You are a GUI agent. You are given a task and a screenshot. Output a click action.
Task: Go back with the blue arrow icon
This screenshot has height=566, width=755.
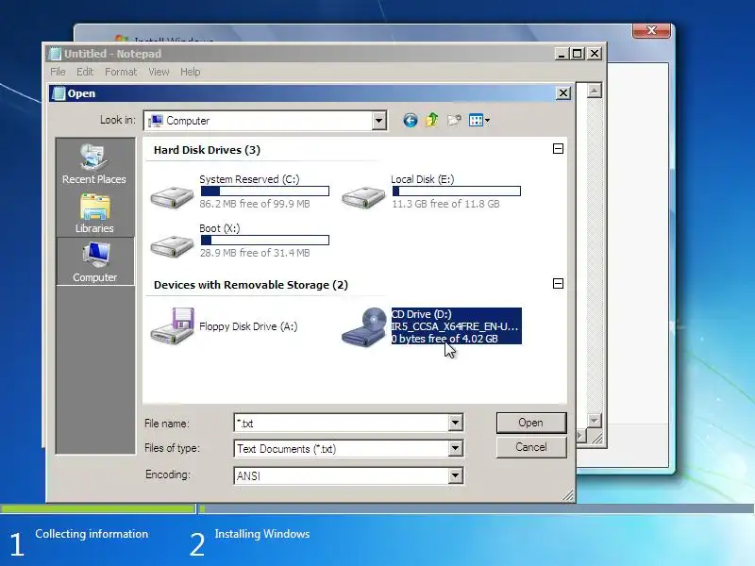click(x=410, y=121)
